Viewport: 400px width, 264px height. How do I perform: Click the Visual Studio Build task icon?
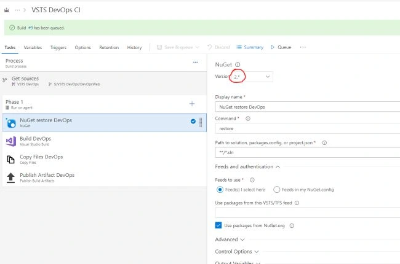point(11,141)
